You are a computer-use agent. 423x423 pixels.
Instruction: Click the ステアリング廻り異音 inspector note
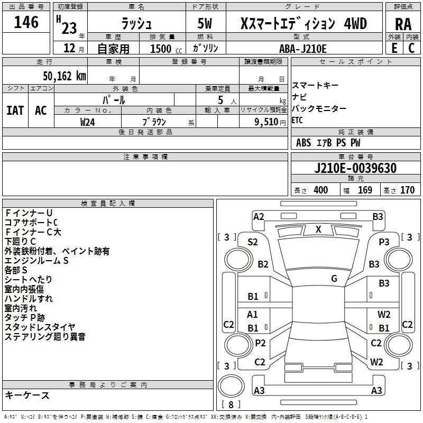(45, 336)
